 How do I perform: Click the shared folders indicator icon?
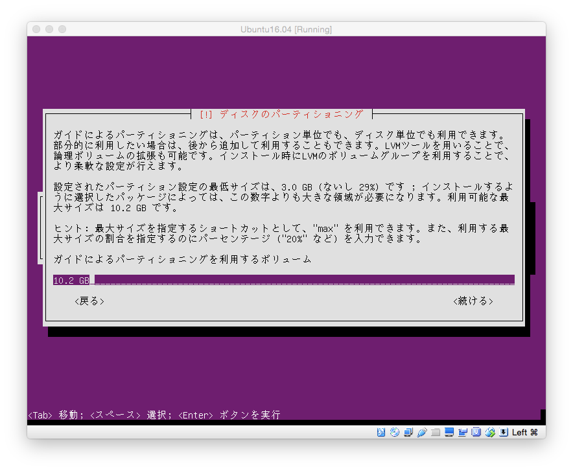[x=435, y=433]
